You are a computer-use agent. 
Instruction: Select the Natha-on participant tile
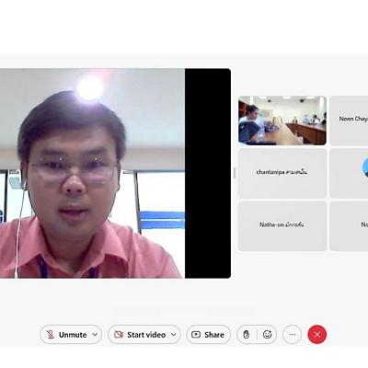[282, 225]
